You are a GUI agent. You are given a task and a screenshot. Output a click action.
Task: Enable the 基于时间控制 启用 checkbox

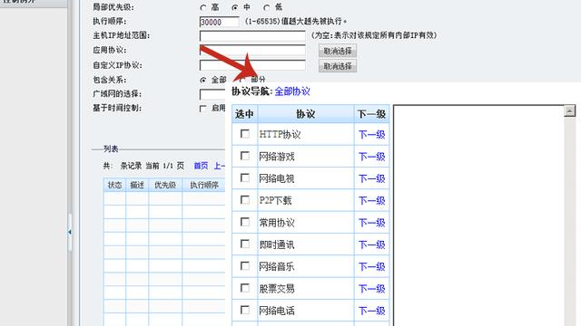203,109
